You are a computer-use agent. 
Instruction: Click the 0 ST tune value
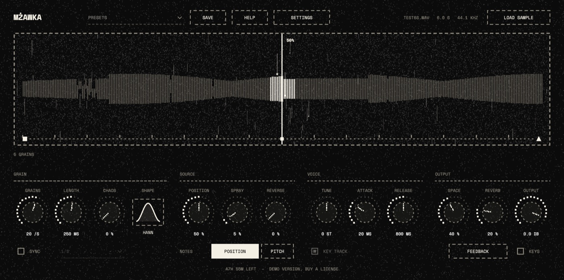click(x=326, y=234)
